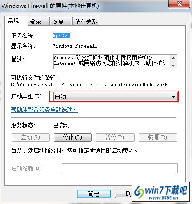This screenshot has width=192, height=204.
Task: Click the 暂停(P) button
Action: [x=115, y=137]
